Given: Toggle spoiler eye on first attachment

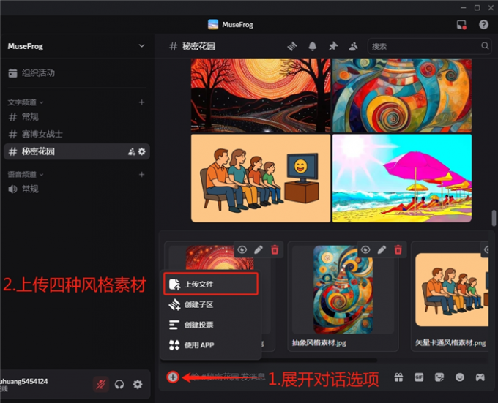Looking at the screenshot, I should pos(242,250).
